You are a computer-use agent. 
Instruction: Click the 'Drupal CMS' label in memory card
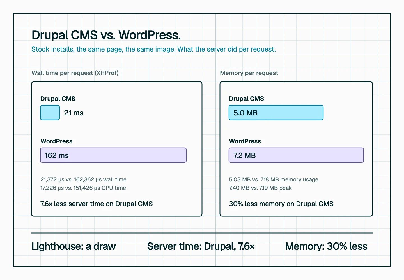246,99
